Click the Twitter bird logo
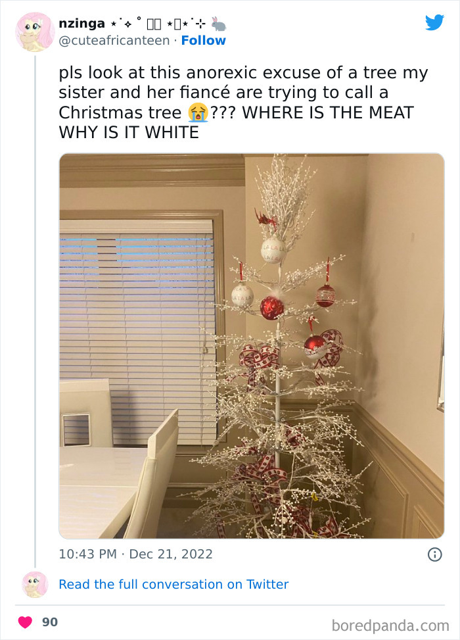This screenshot has height=640, width=460. 434,23
